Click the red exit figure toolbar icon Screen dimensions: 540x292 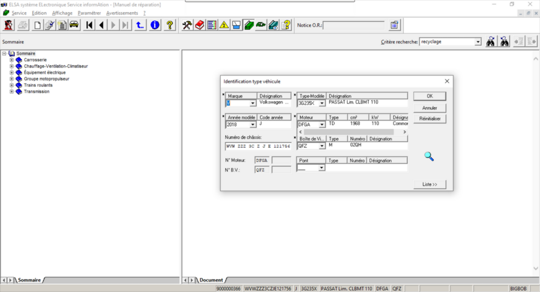(x=9, y=25)
